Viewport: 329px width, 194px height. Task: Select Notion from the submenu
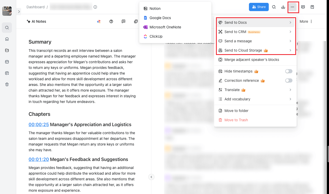(x=175, y=9)
